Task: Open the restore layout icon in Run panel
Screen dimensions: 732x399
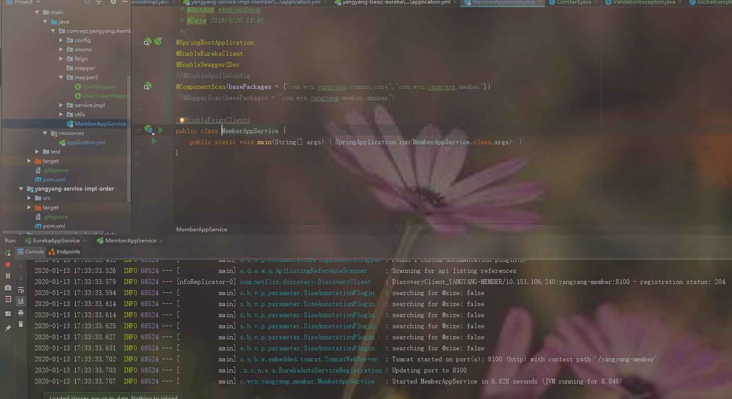Action: click(x=8, y=314)
